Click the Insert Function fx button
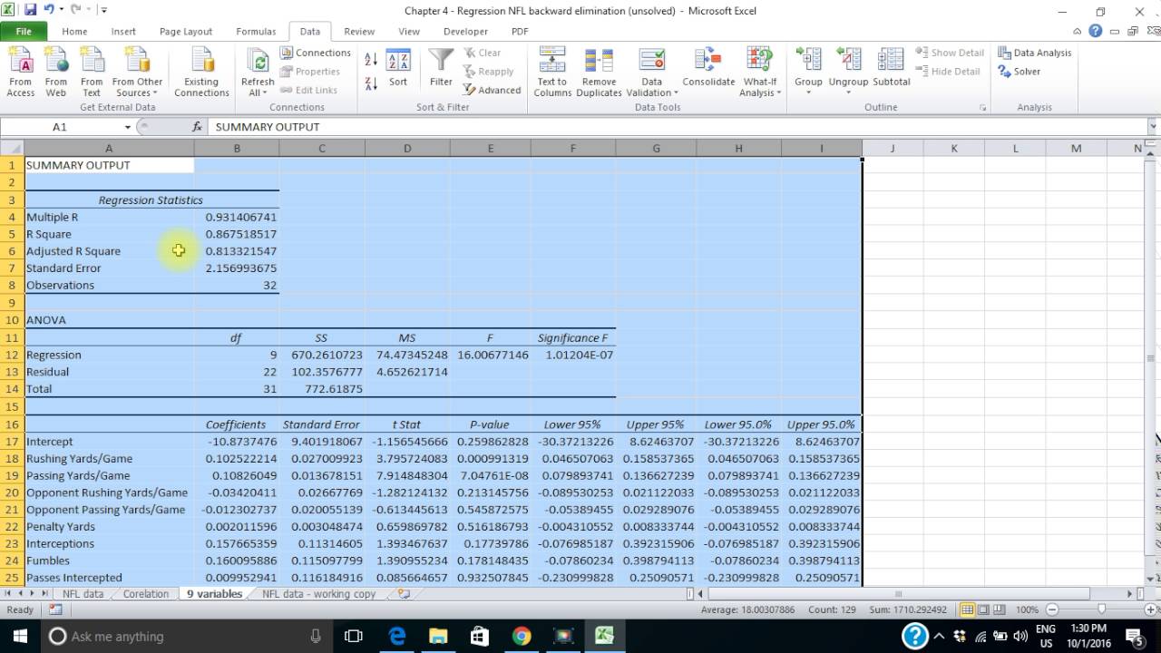Screen dimensions: 1161x653 click(x=197, y=127)
